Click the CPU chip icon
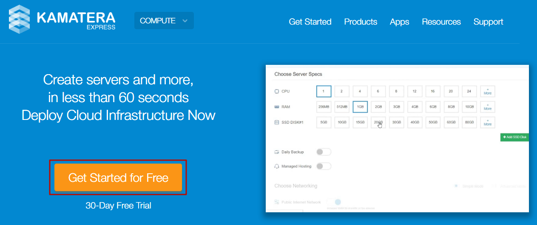The image size is (537, 225). [x=277, y=91]
